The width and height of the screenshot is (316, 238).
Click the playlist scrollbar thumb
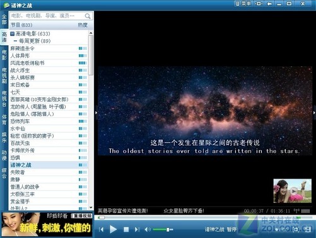click(91, 55)
